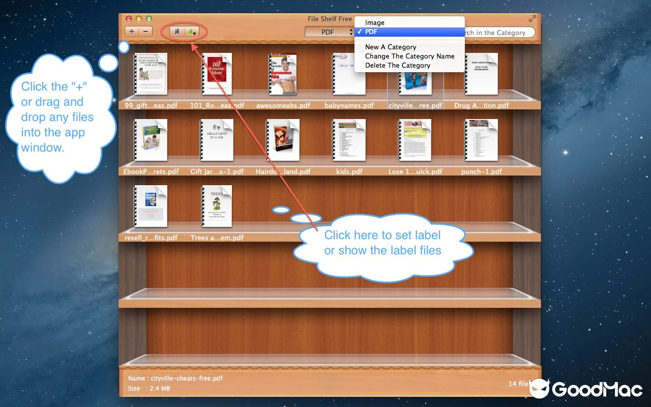Open the PDF category popup button
This screenshot has width=651, height=407.
point(330,32)
